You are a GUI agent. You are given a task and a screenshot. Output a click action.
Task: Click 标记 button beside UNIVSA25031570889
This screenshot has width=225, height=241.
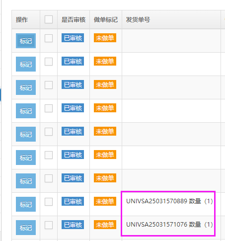point(26,204)
